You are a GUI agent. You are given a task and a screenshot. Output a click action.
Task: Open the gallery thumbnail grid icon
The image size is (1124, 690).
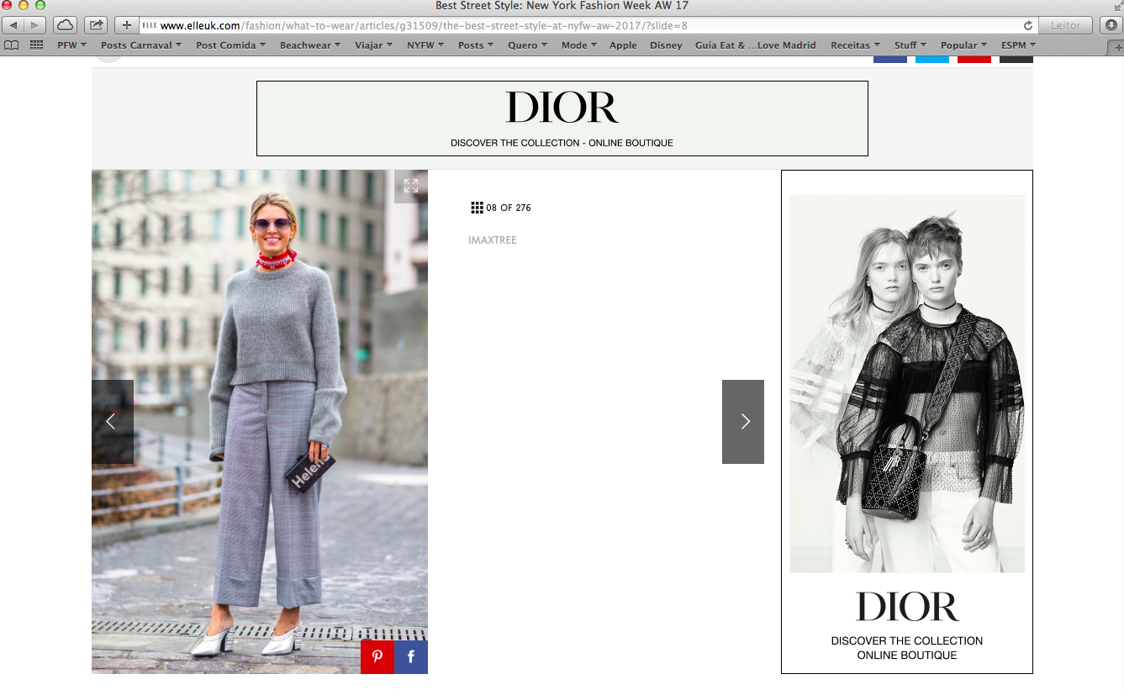[477, 208]
